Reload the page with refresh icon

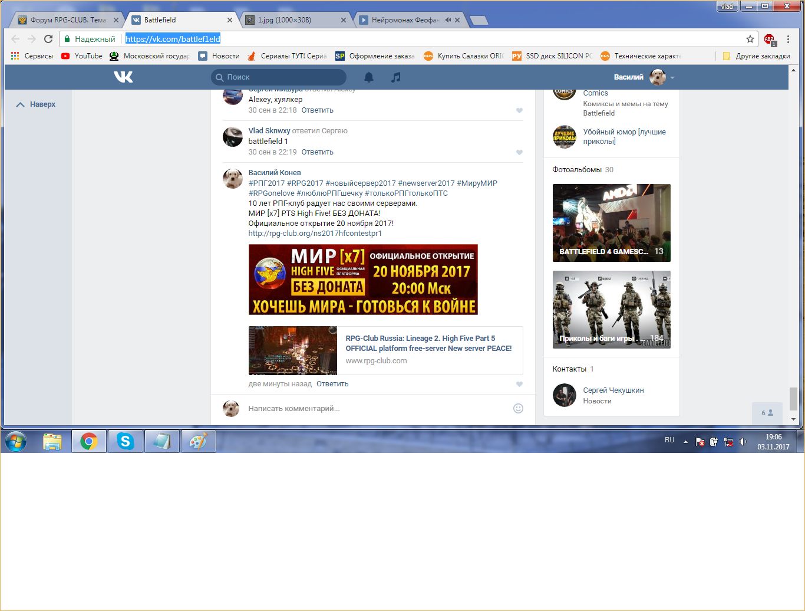[48, 39]
